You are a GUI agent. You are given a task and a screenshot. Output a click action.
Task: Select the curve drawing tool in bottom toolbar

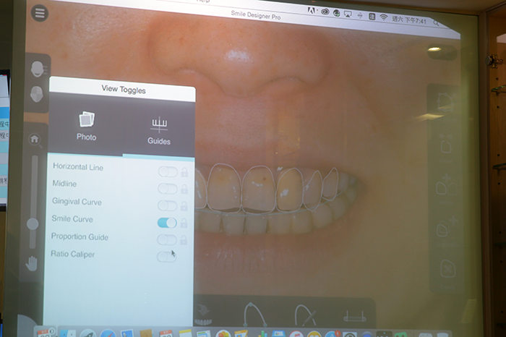click(x=255, y=315)
